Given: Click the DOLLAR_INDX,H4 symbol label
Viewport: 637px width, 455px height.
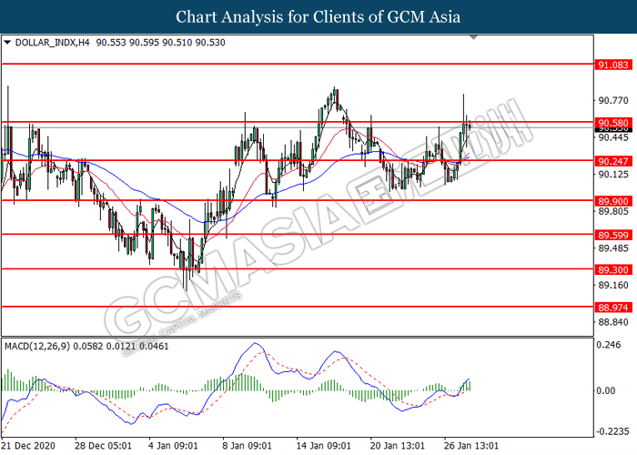Looking at the screenshot, I should [52, 43].
